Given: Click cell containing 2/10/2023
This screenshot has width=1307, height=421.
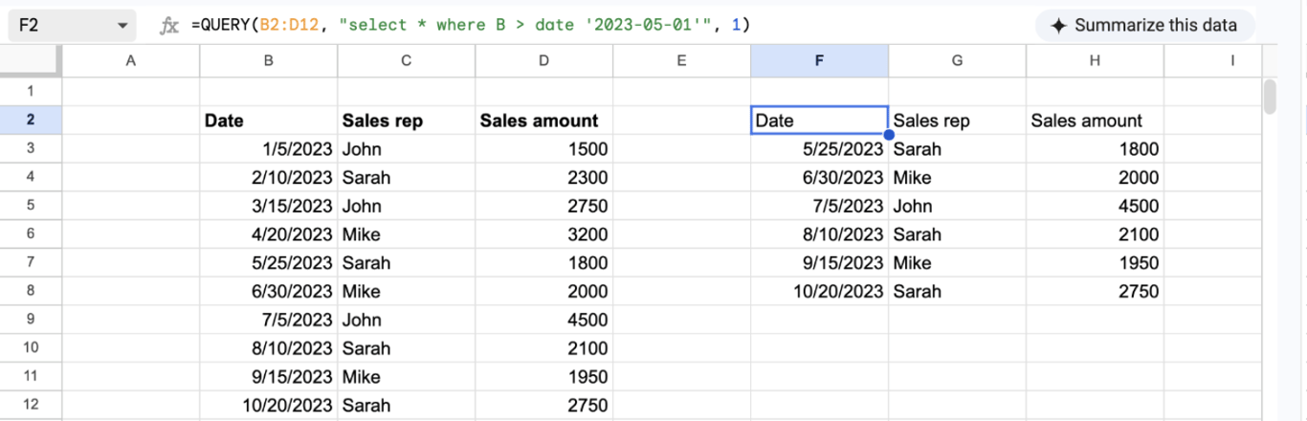Looking at the screenshot, I should click(x=269, y=177).
